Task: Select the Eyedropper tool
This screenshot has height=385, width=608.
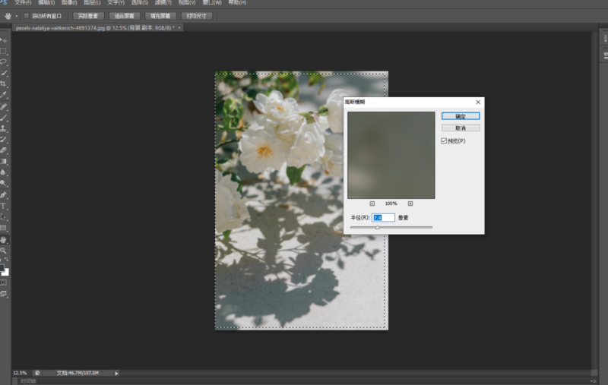Action: pos(4,95)
